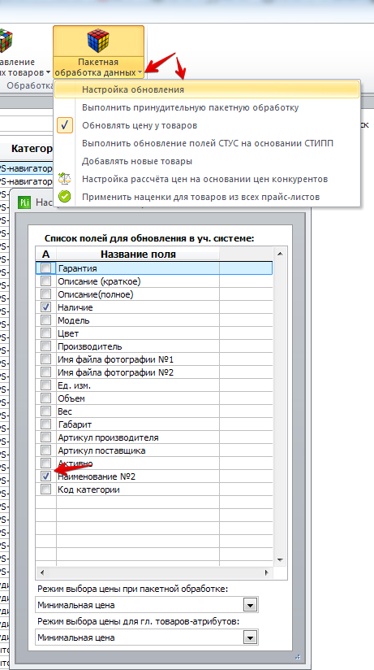Image resolution: width=374 pixels, height=670 pixels.
Task: Tick the Код категории checkbox
Action: coord(46,489)
